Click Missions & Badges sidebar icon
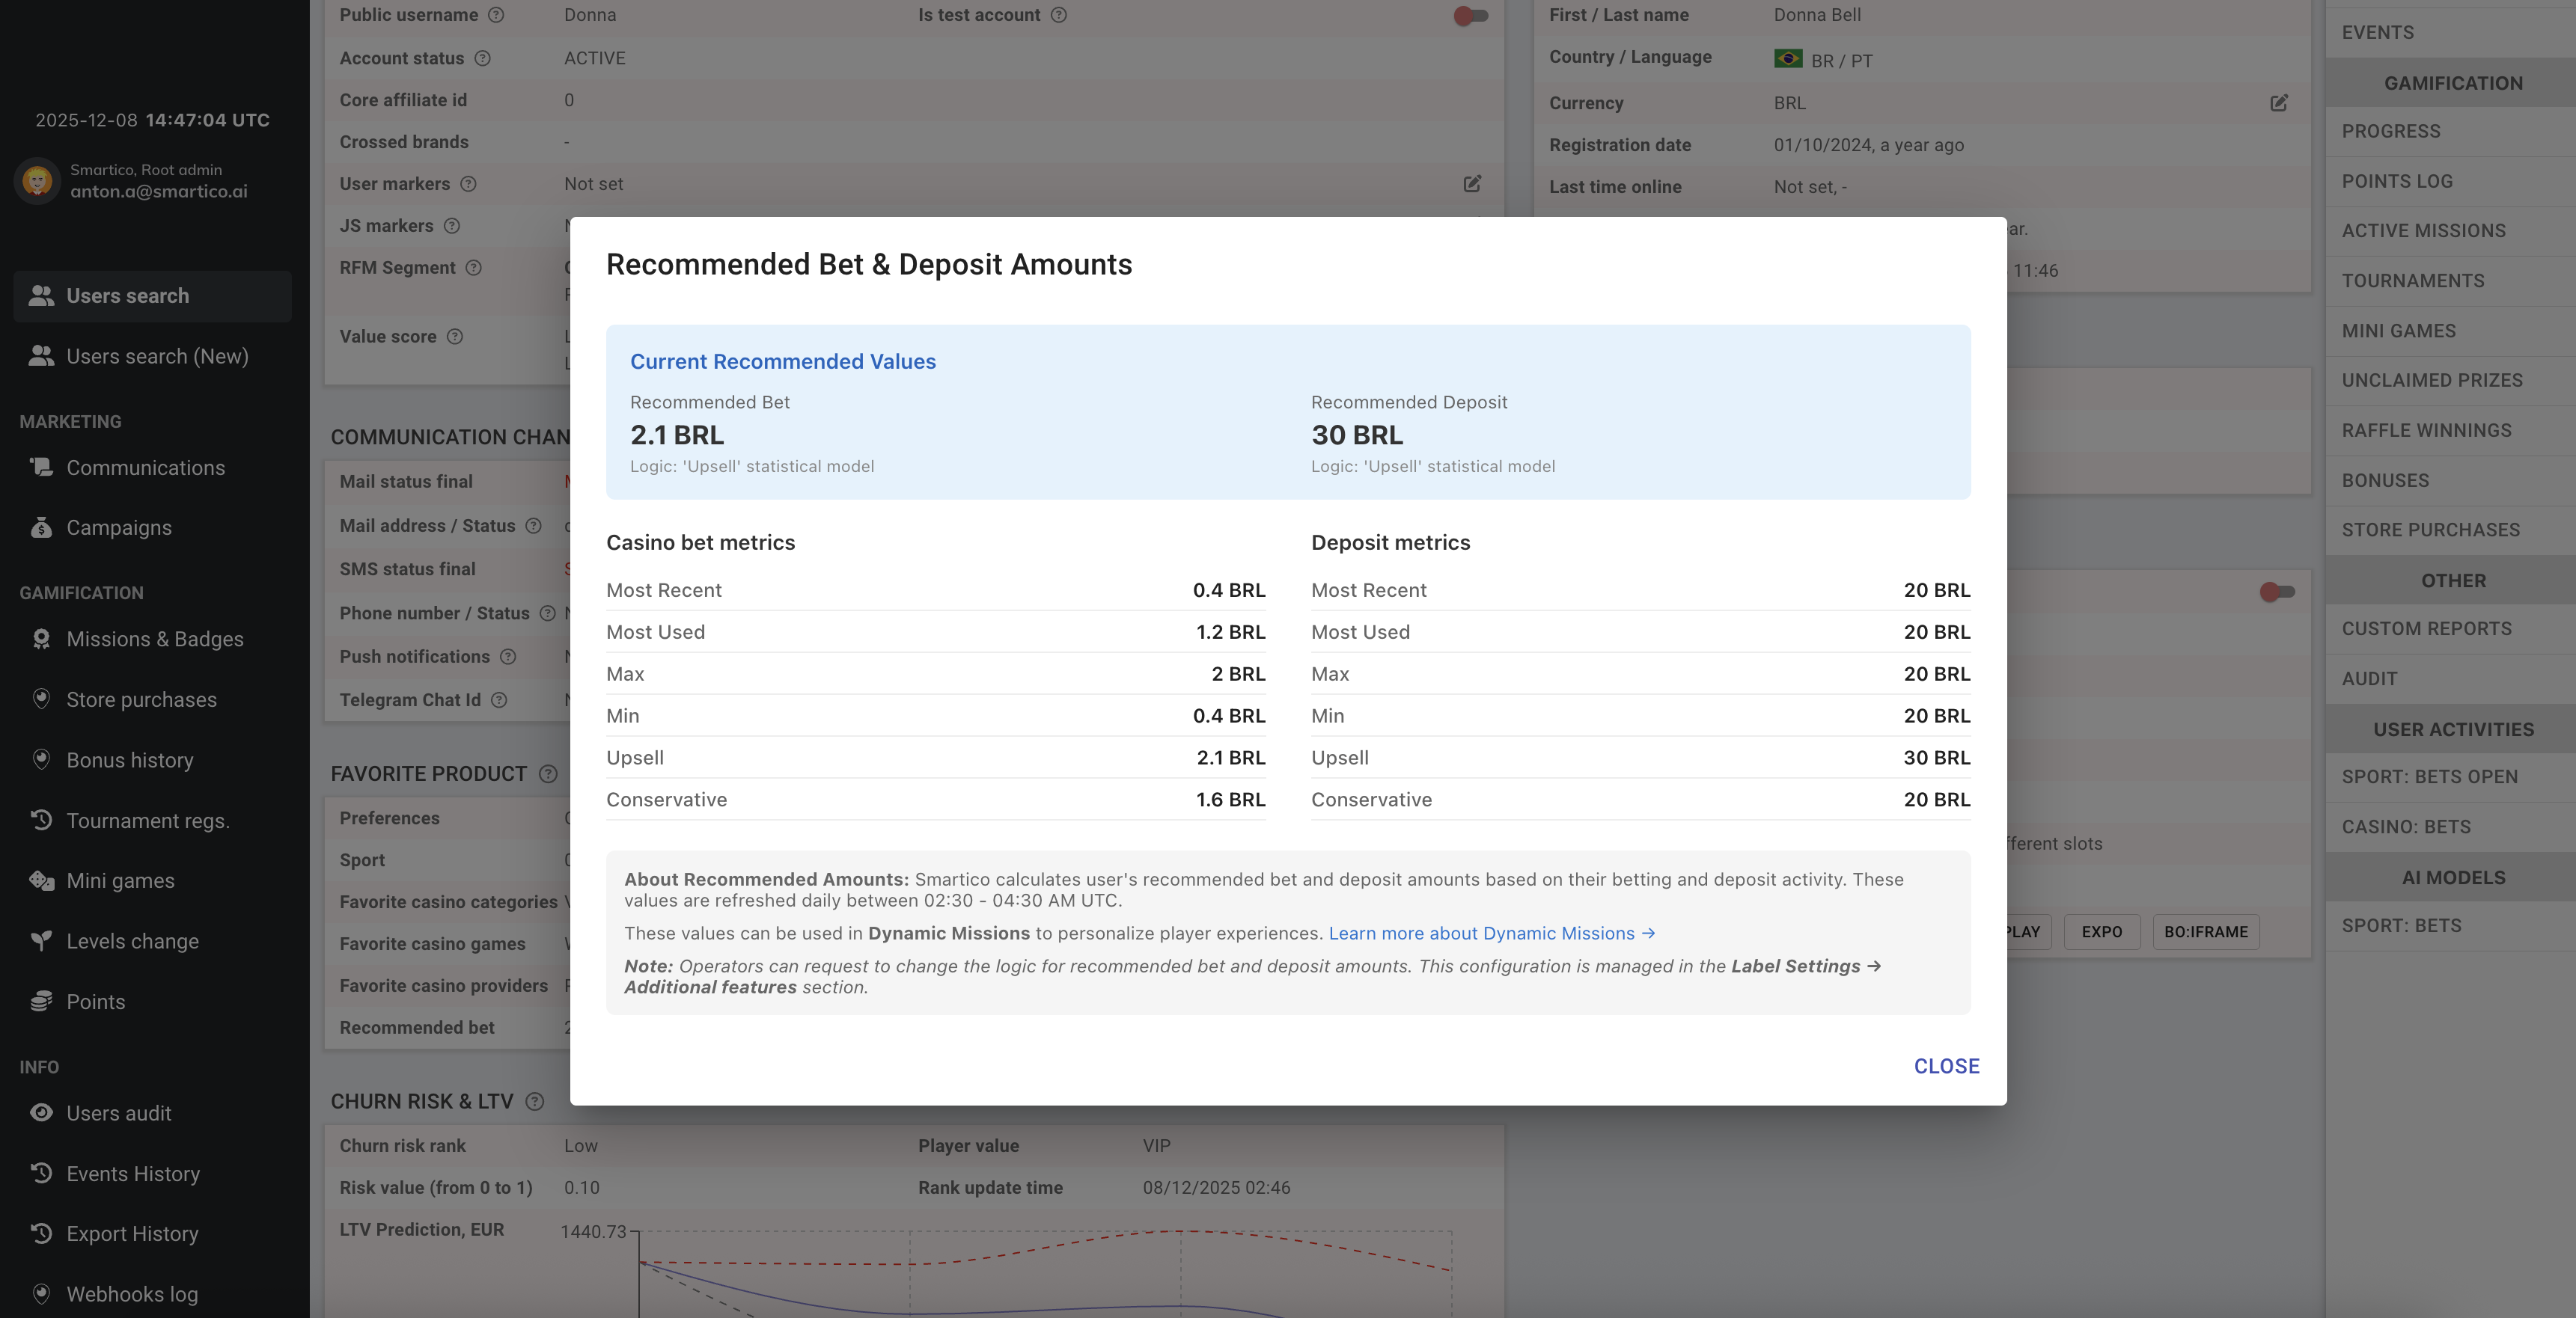 41,640
